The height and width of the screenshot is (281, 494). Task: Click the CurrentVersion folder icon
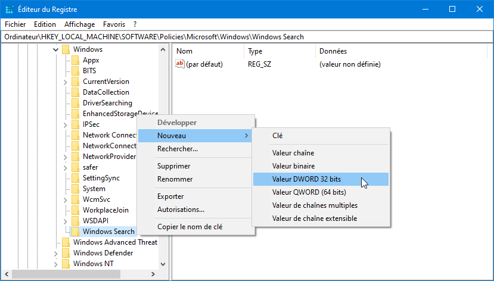coord(75,82)
